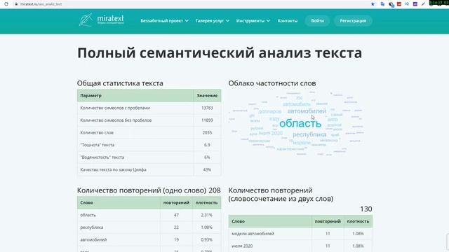The width and height of the screenshot is (449, 252).
Task: Click the word долларов in the cloud
Action: [x=269, y=111]
